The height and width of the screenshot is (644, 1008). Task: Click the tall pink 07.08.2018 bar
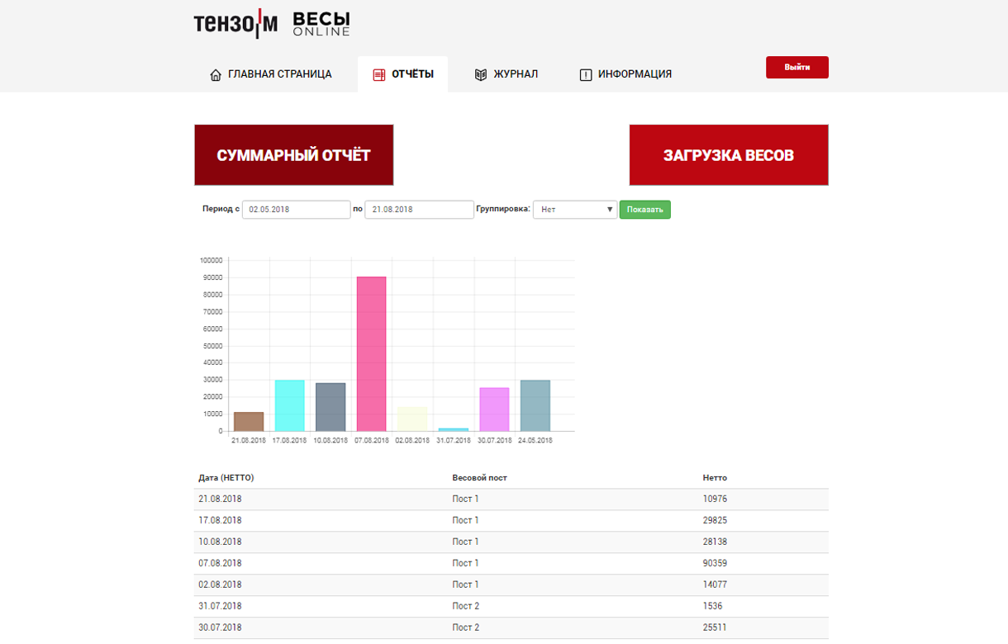click(x=371, y=353)
